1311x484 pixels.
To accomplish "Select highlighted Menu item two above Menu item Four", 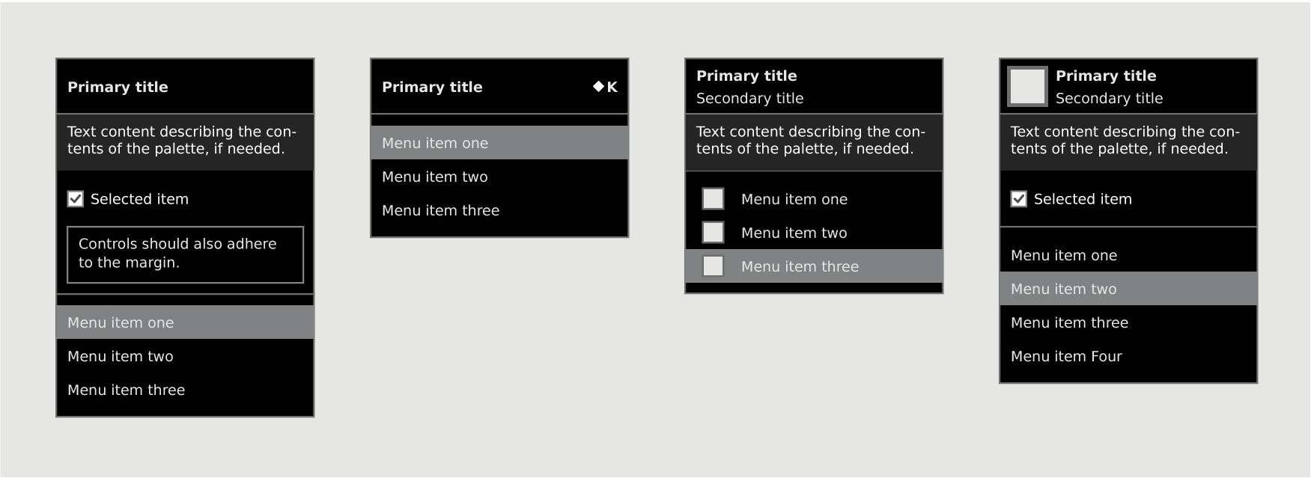I will (x=1063, y=289).
